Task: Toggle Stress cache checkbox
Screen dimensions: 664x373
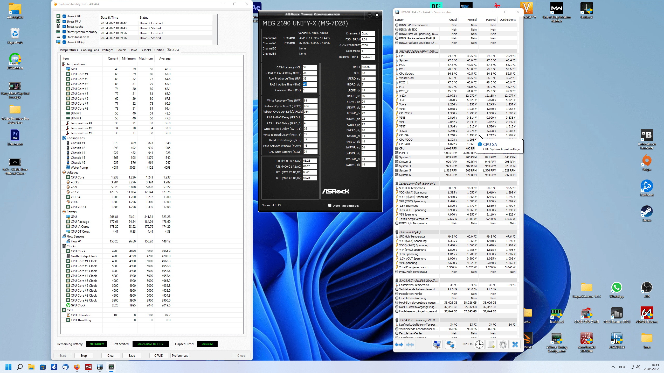Action: click(x=64, y=26)
